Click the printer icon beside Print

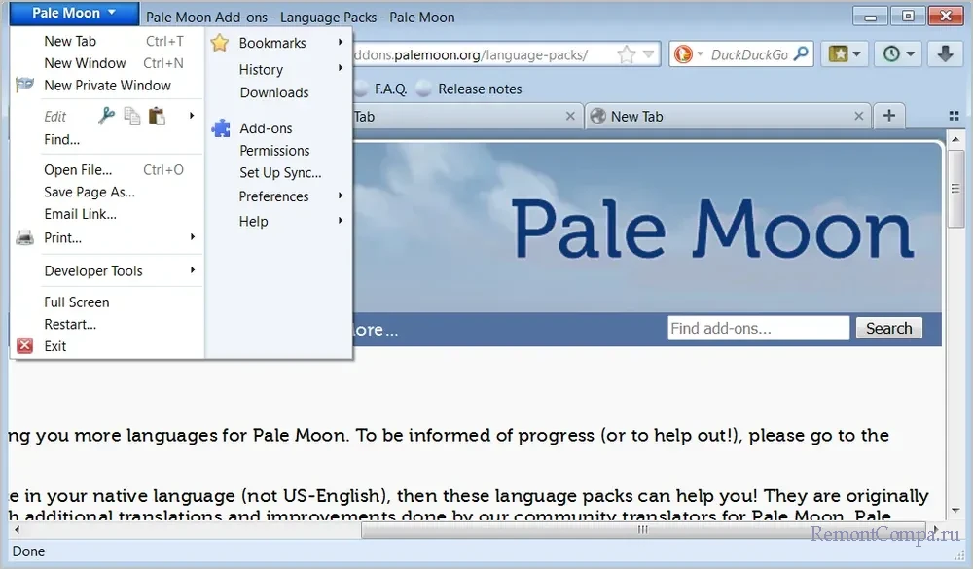pyautogui.click(x=25, y=237)
